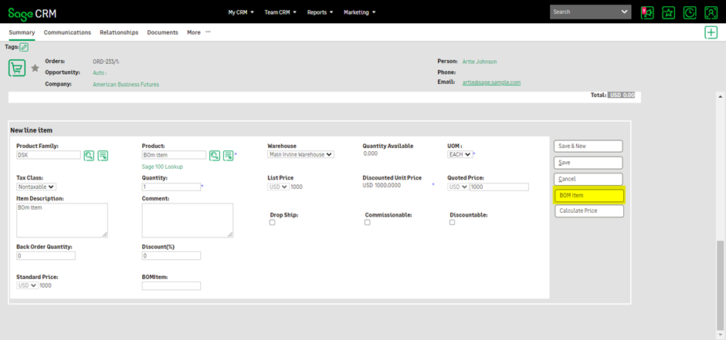
Task: Open the recent items clock icon
Action: pyautogui.click(x=690, y=12)
